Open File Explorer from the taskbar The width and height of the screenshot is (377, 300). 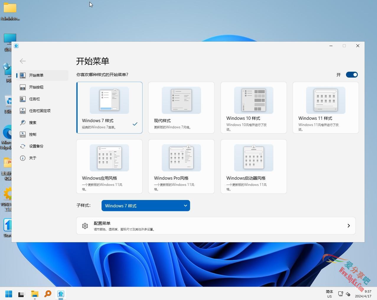(x=35, y=294)
